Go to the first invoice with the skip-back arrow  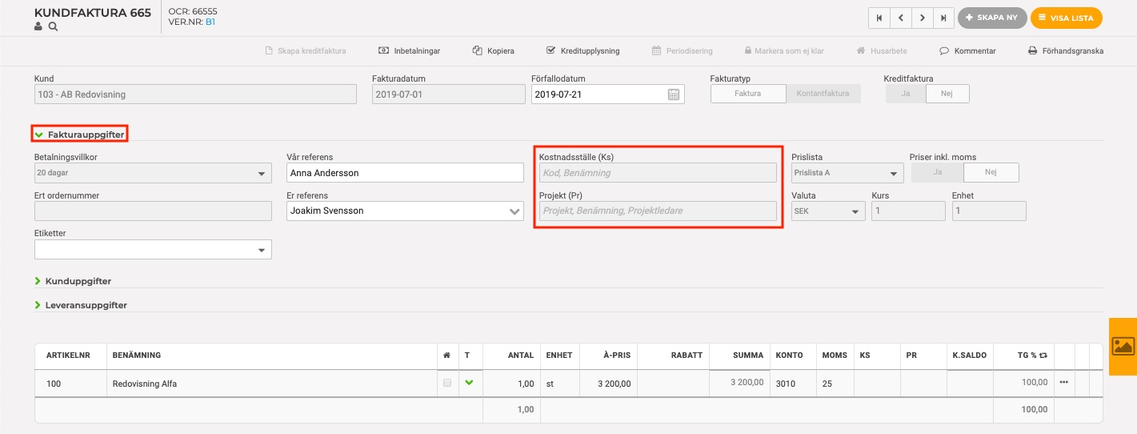pyautogui.click(x=879, y=18)
